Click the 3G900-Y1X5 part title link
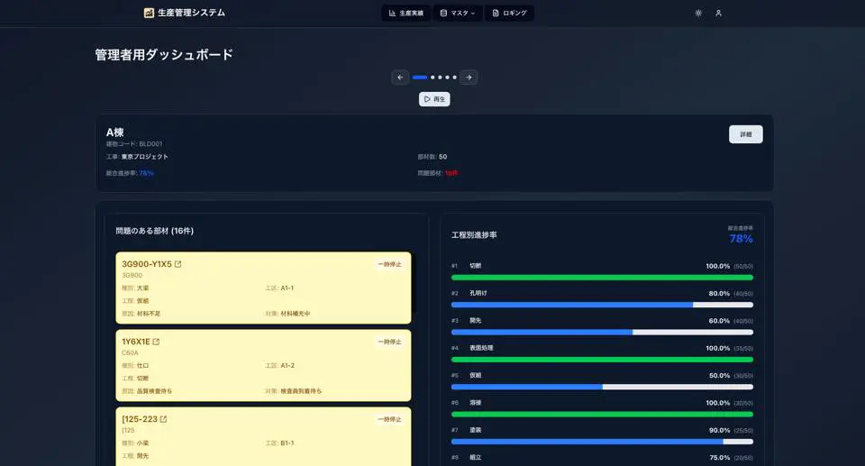The height and width of the screenshot is (466, 865). [x=147, y=265]
